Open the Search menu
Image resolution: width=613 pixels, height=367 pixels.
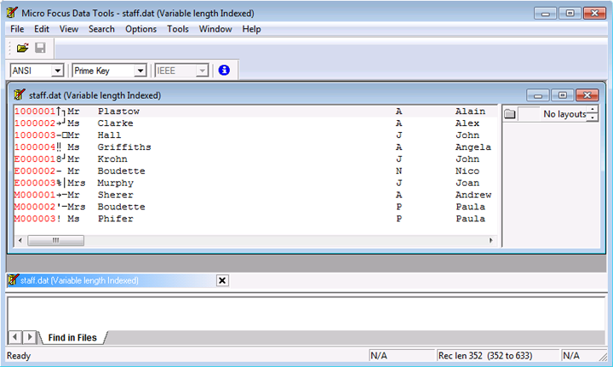[x=101, y=29]
